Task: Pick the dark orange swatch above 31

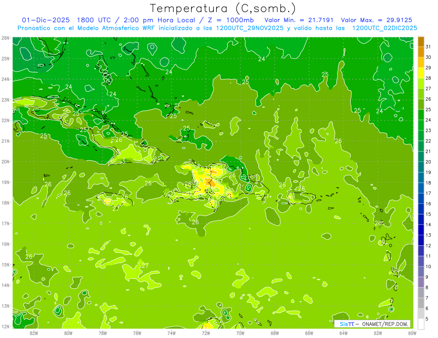Action: 421,42
